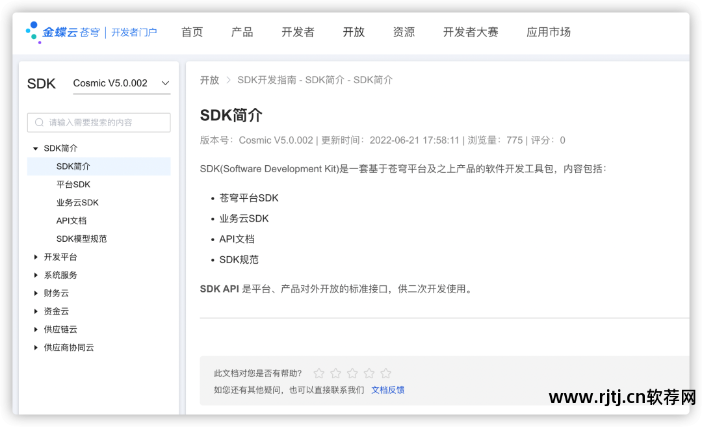Expand the 系统服务 tree node
This screenshot has height=427, width=702.
(35, 276)
